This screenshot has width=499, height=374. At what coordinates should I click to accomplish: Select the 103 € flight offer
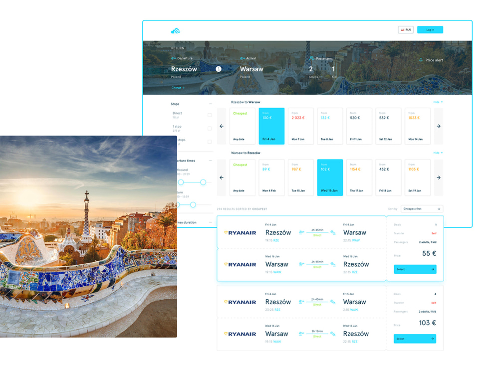[415, 339]
